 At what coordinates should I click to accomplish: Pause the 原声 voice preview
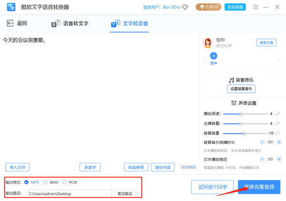[x=214, y=56]
